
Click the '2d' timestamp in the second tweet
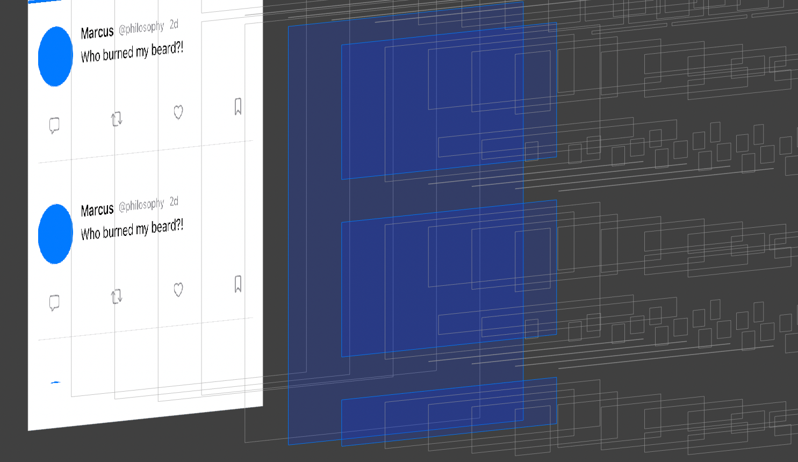[174, 201]
